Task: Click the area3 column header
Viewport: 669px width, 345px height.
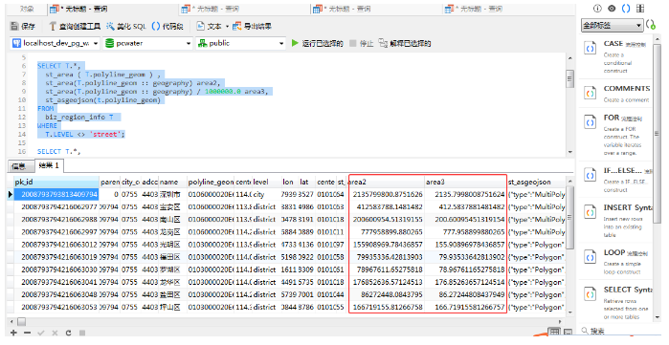Action: pyautogui.click(x=465, y=182)
